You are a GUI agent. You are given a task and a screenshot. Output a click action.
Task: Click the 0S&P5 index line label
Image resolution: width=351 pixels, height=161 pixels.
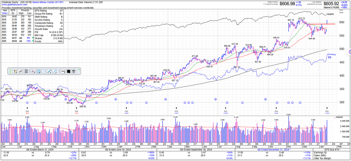(330, 14)
